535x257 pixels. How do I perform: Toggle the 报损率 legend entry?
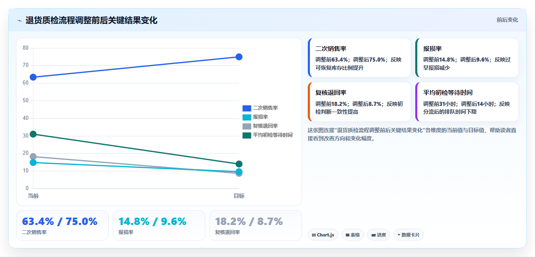click(x=255, y=117)
